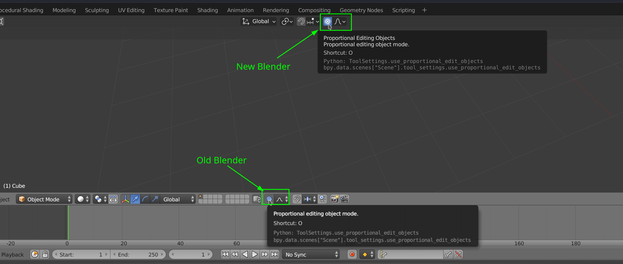The image size is (623, 264).
Task: Toggle the auto keyframe record button
Action: coord(352,255)
